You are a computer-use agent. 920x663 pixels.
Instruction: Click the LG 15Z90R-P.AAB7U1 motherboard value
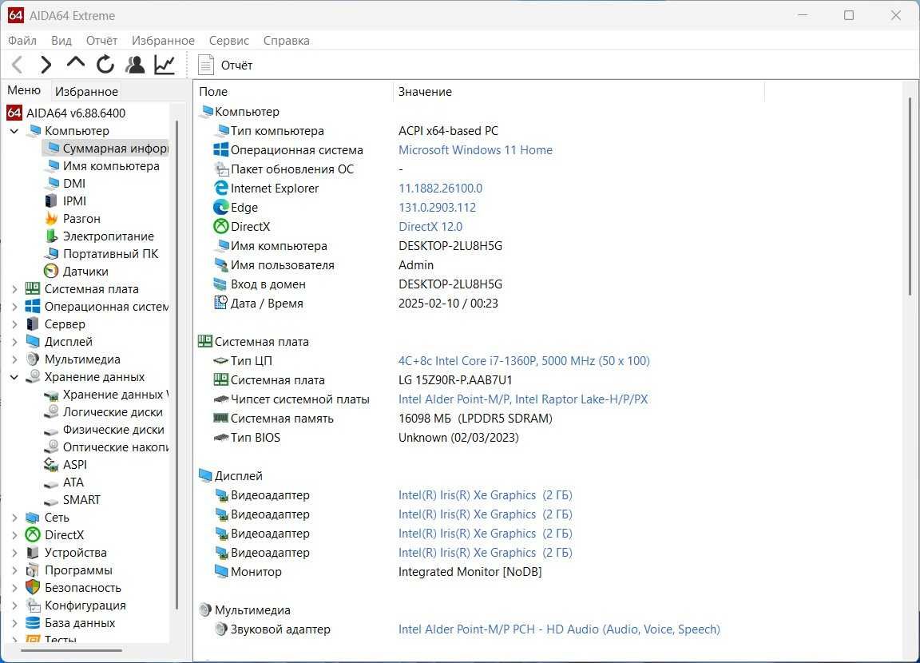[455, 380]
